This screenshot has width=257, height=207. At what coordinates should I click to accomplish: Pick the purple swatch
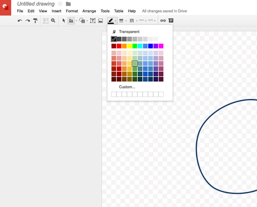coord(156,46)
